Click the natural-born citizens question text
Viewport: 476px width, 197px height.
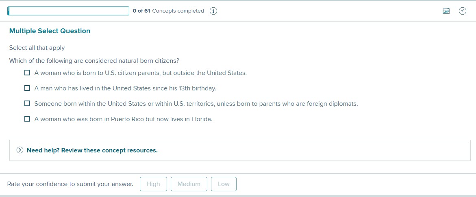[x=94, y=61]
